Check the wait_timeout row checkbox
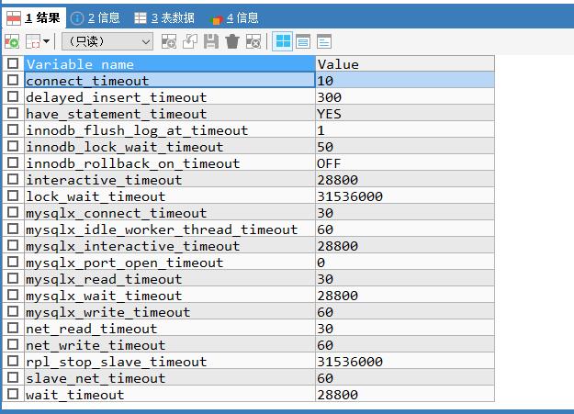The height and width of the screenshot is (414, 574). [13, 394]
